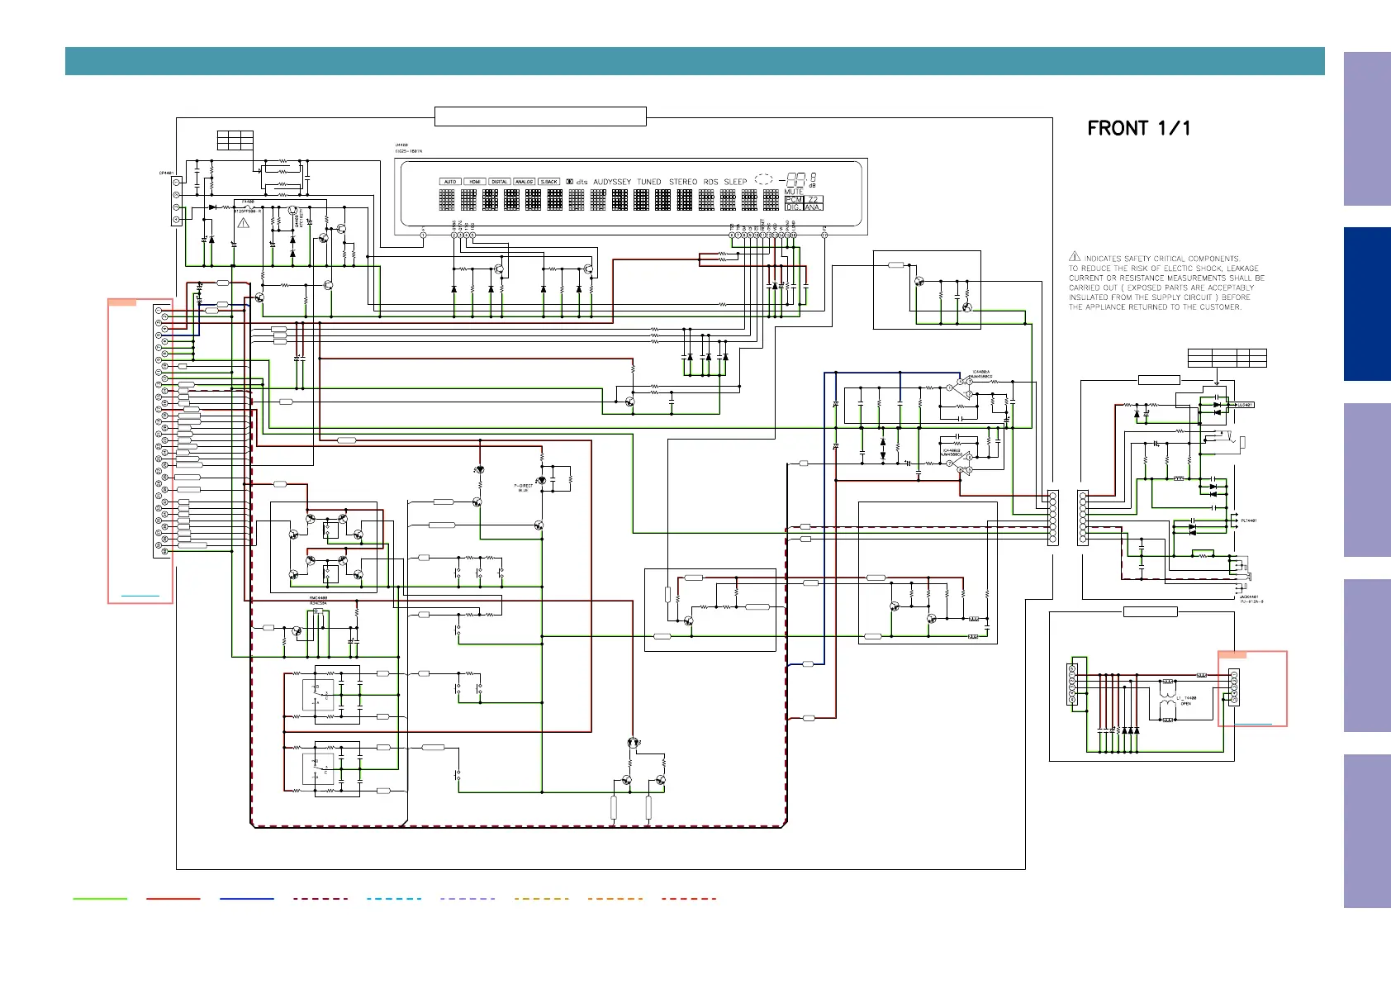The height and width of the screenshot is (984, 1391).
Task: Open the dark blue side tab
Action: [1366, 304]
